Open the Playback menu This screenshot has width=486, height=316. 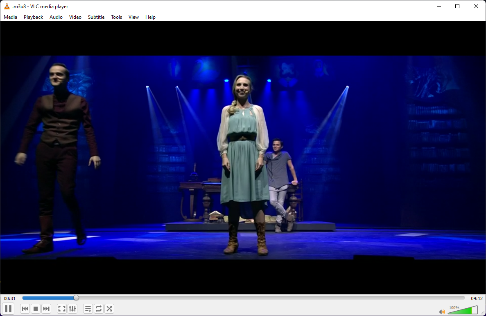point(33,17)
